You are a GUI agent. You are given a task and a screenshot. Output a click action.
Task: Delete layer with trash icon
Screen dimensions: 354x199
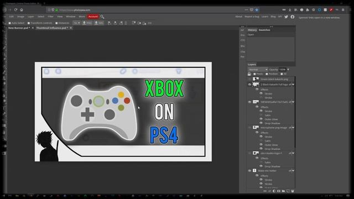click(293, 191)
